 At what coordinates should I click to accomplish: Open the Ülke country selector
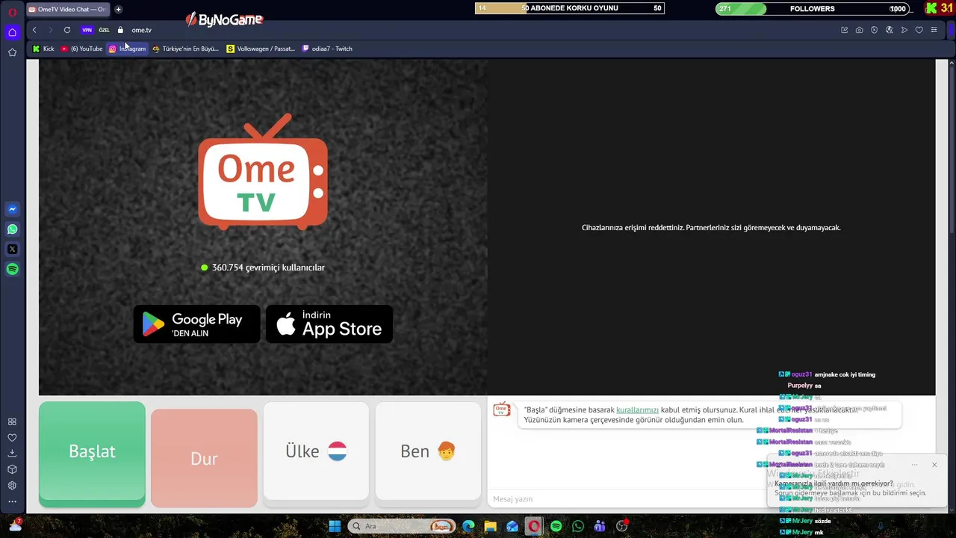pos(316,451)
